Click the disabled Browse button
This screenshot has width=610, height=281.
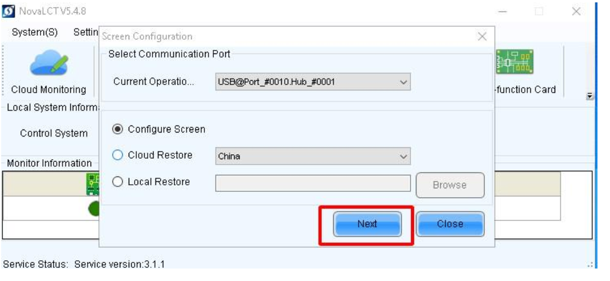[x=450, y=185]
